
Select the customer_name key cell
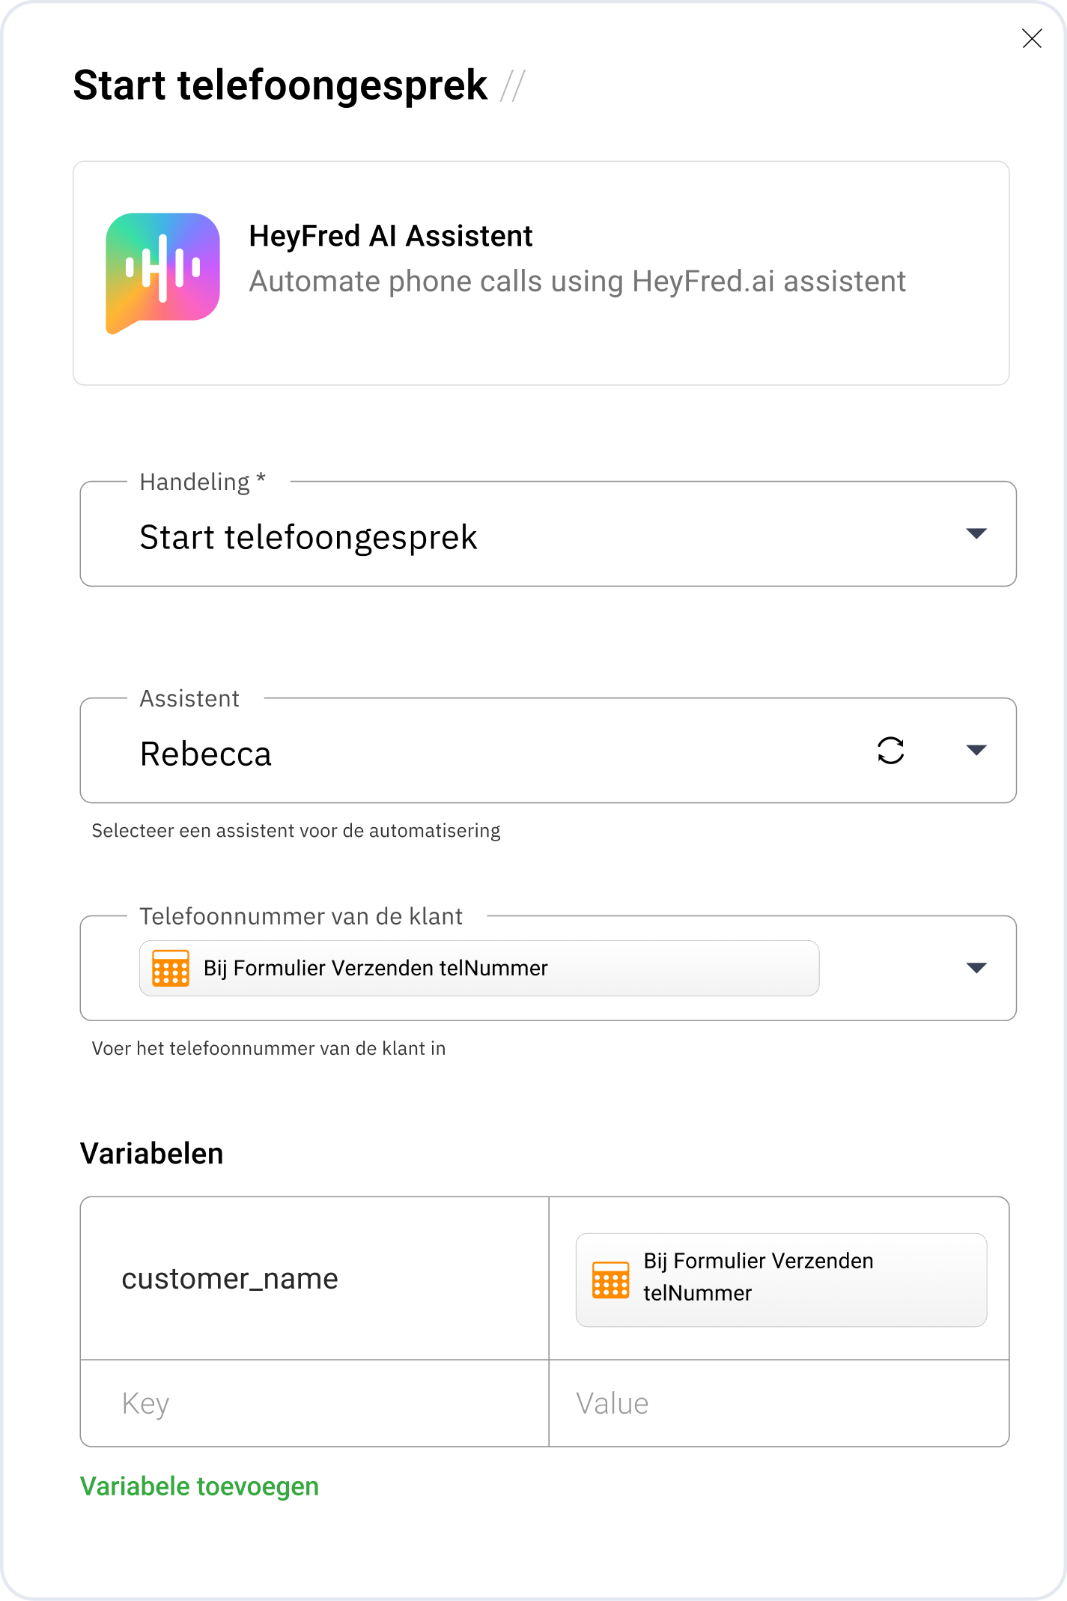tap(230, 1279)
